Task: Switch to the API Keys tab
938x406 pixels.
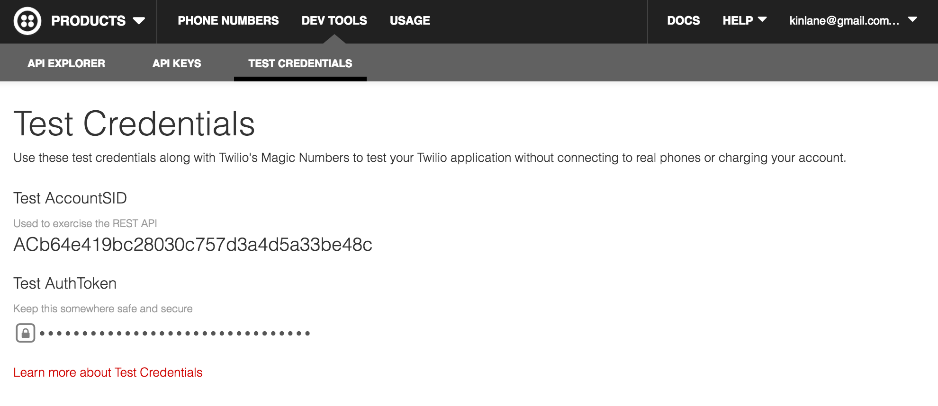Action: [177, 63]
